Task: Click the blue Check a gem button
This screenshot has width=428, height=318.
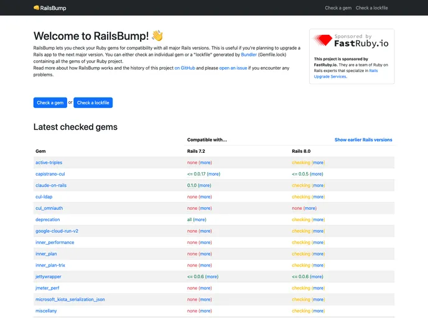Action: point(50,102)
